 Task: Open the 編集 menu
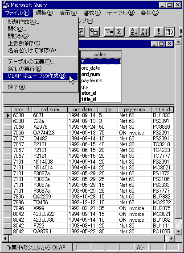coord(45,13)
